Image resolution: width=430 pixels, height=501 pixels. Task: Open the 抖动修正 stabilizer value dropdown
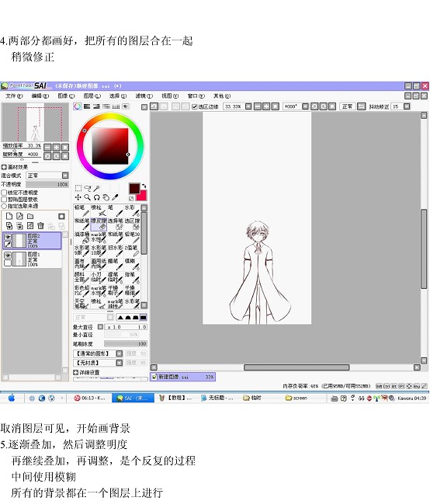click(x=407, y=106)
